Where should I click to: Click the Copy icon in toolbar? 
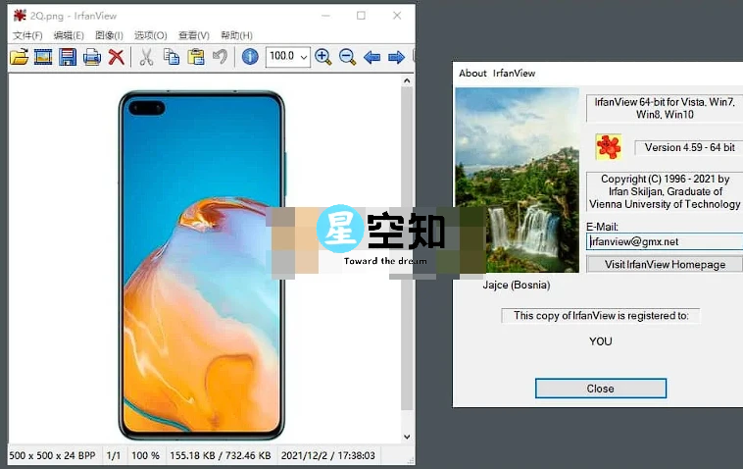[x=172, y=57]
